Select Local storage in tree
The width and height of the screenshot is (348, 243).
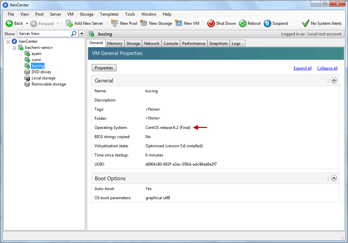[43, 78]
